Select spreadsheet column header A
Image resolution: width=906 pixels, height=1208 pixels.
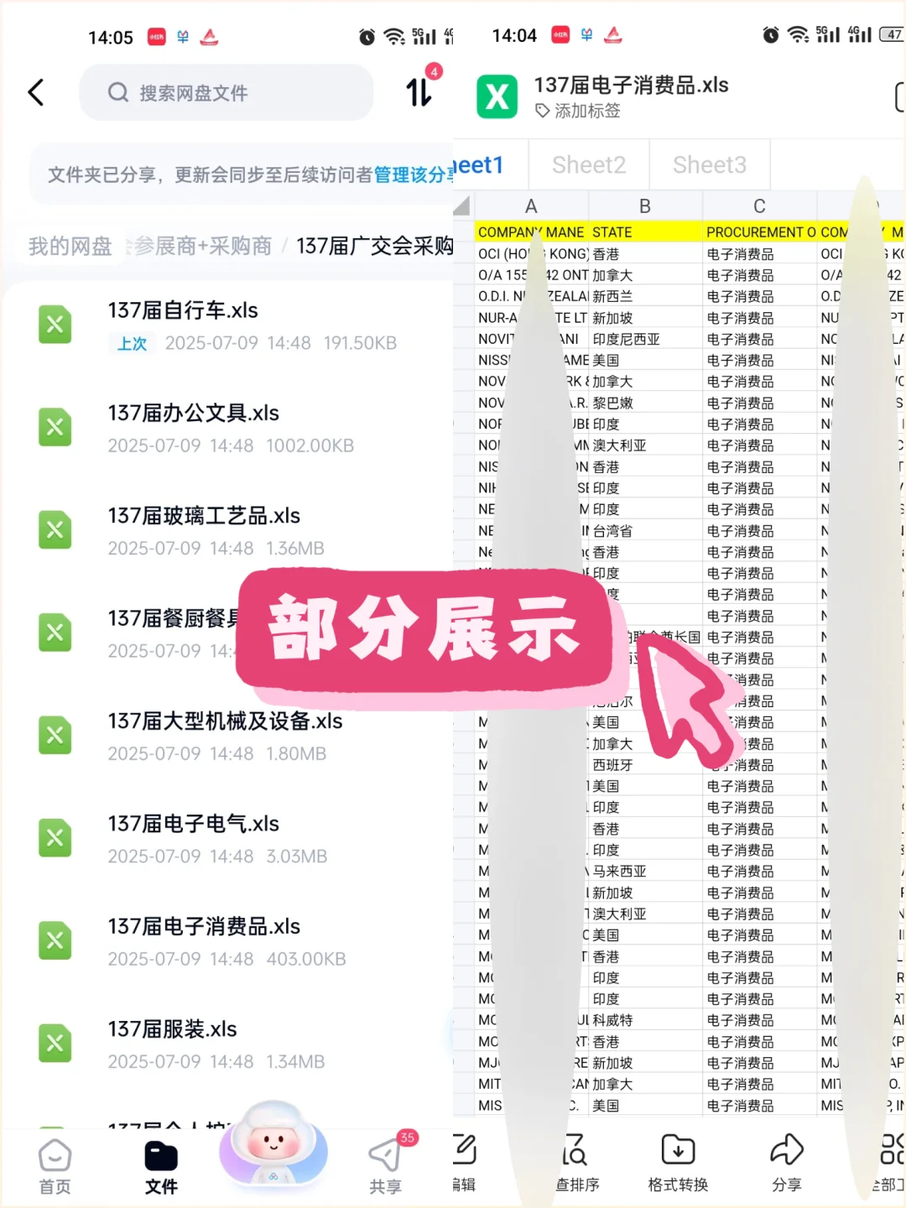coord(531,206)
